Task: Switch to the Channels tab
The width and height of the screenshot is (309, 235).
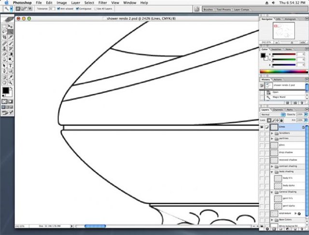Action: [278, 110]
